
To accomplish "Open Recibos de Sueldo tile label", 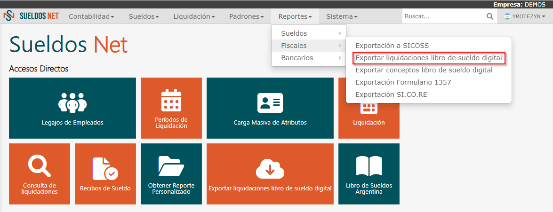I will coord(105,188).
